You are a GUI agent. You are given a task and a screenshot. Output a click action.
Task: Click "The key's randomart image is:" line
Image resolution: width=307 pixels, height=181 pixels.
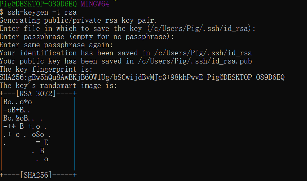click(x=58, y=86)
